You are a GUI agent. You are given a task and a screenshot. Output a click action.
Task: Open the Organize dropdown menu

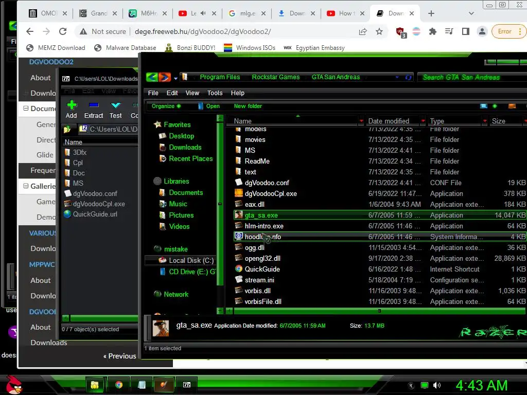click(166, 106)
